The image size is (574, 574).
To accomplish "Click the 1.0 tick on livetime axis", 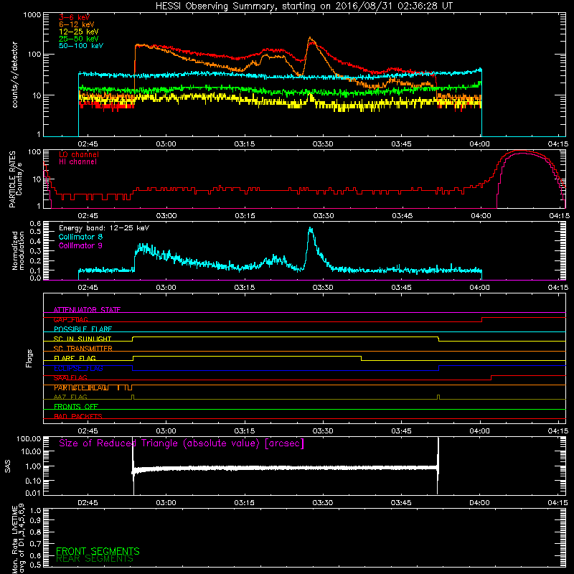I will [36, 510].
